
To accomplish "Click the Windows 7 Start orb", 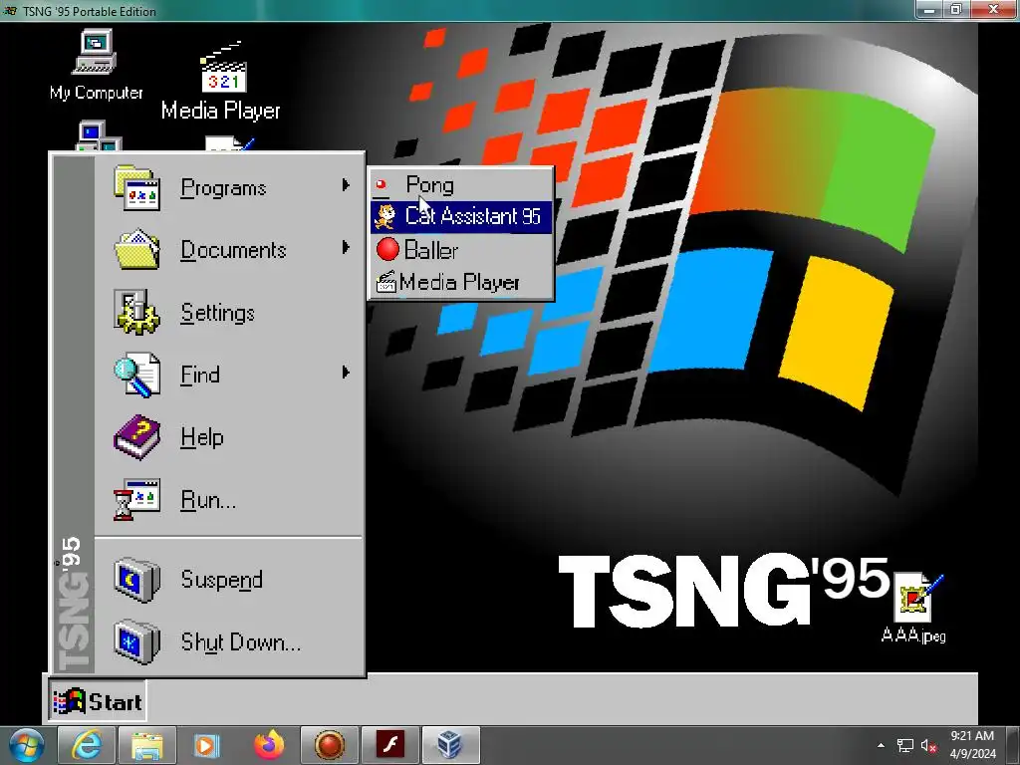I will click(26, 745).
